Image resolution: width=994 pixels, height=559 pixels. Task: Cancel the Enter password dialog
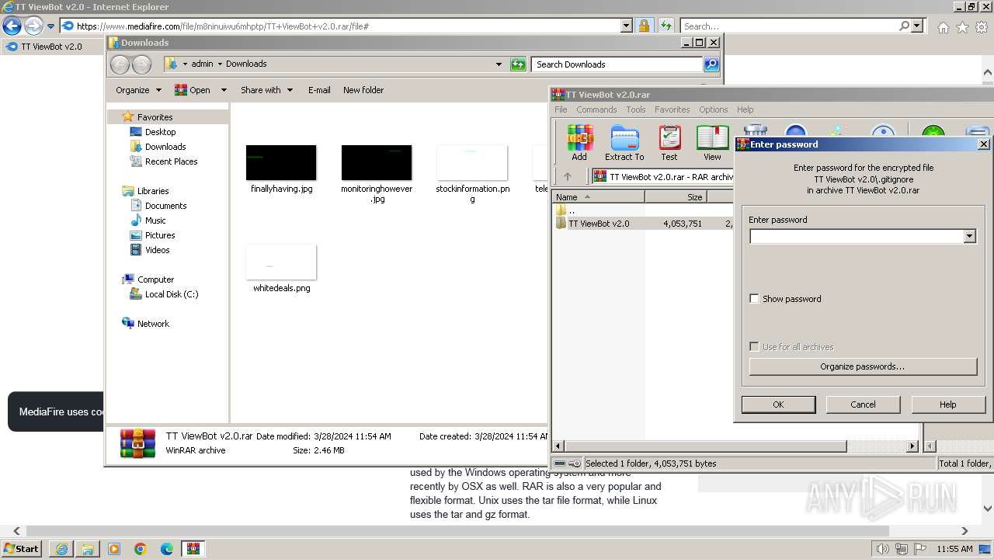[863, 404]
